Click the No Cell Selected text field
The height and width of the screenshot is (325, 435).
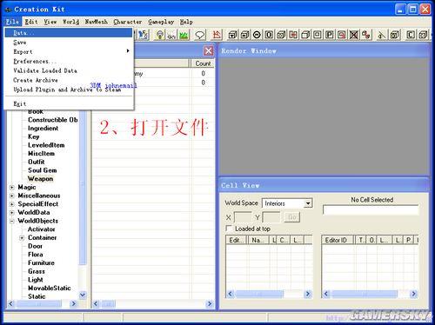tap(371, 210)
